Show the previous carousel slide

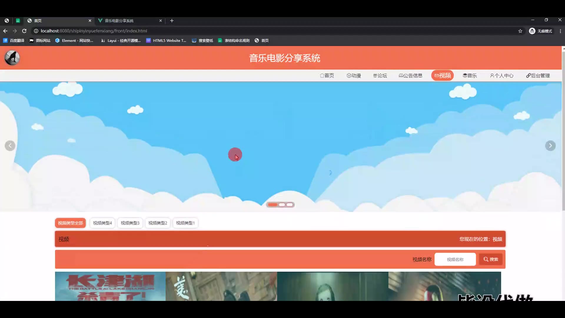(x=10, y=146)
